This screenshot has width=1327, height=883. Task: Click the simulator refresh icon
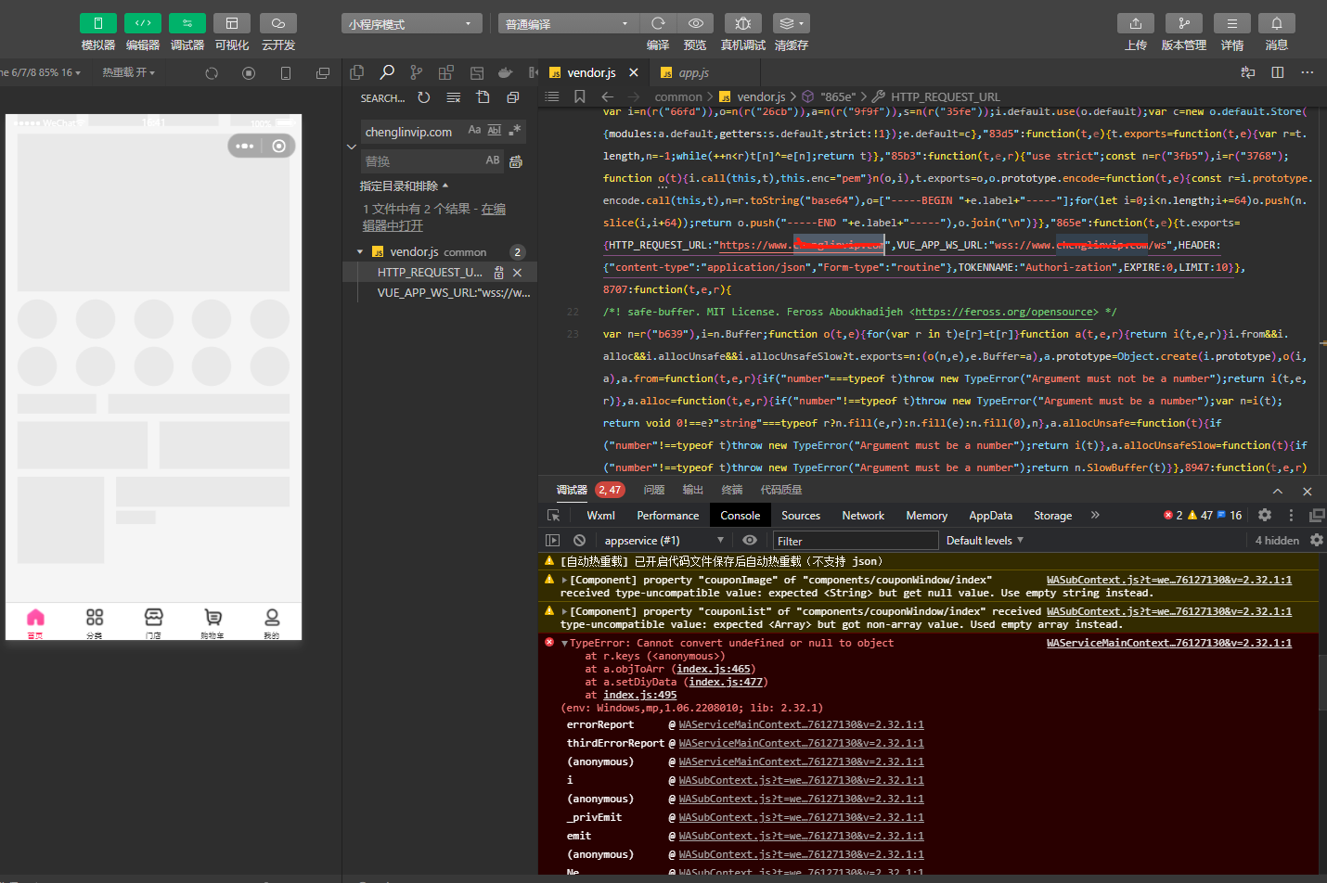pos(212,73)
